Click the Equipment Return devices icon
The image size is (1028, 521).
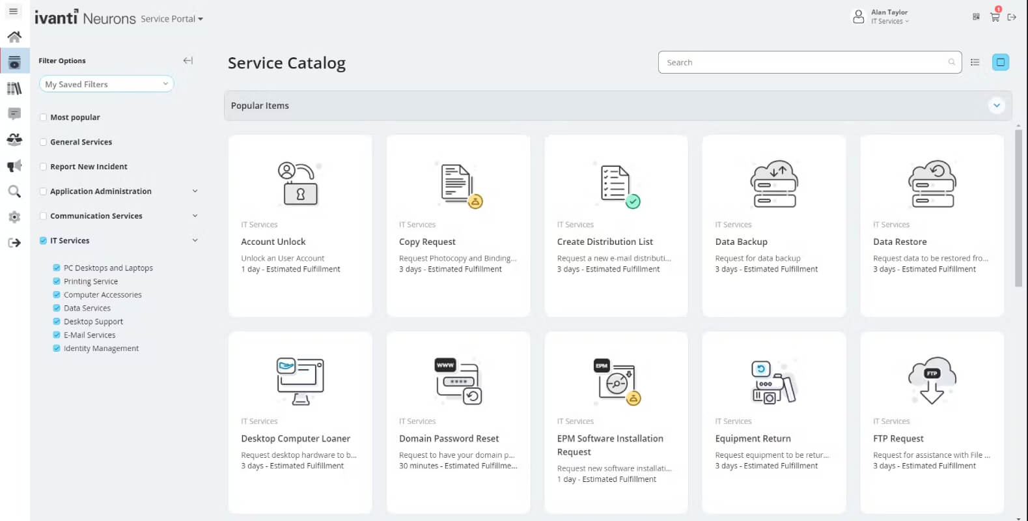pos(774,382)
